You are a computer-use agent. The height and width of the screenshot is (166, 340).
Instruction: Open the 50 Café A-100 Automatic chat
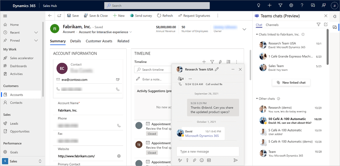click(x=291, y=121)
